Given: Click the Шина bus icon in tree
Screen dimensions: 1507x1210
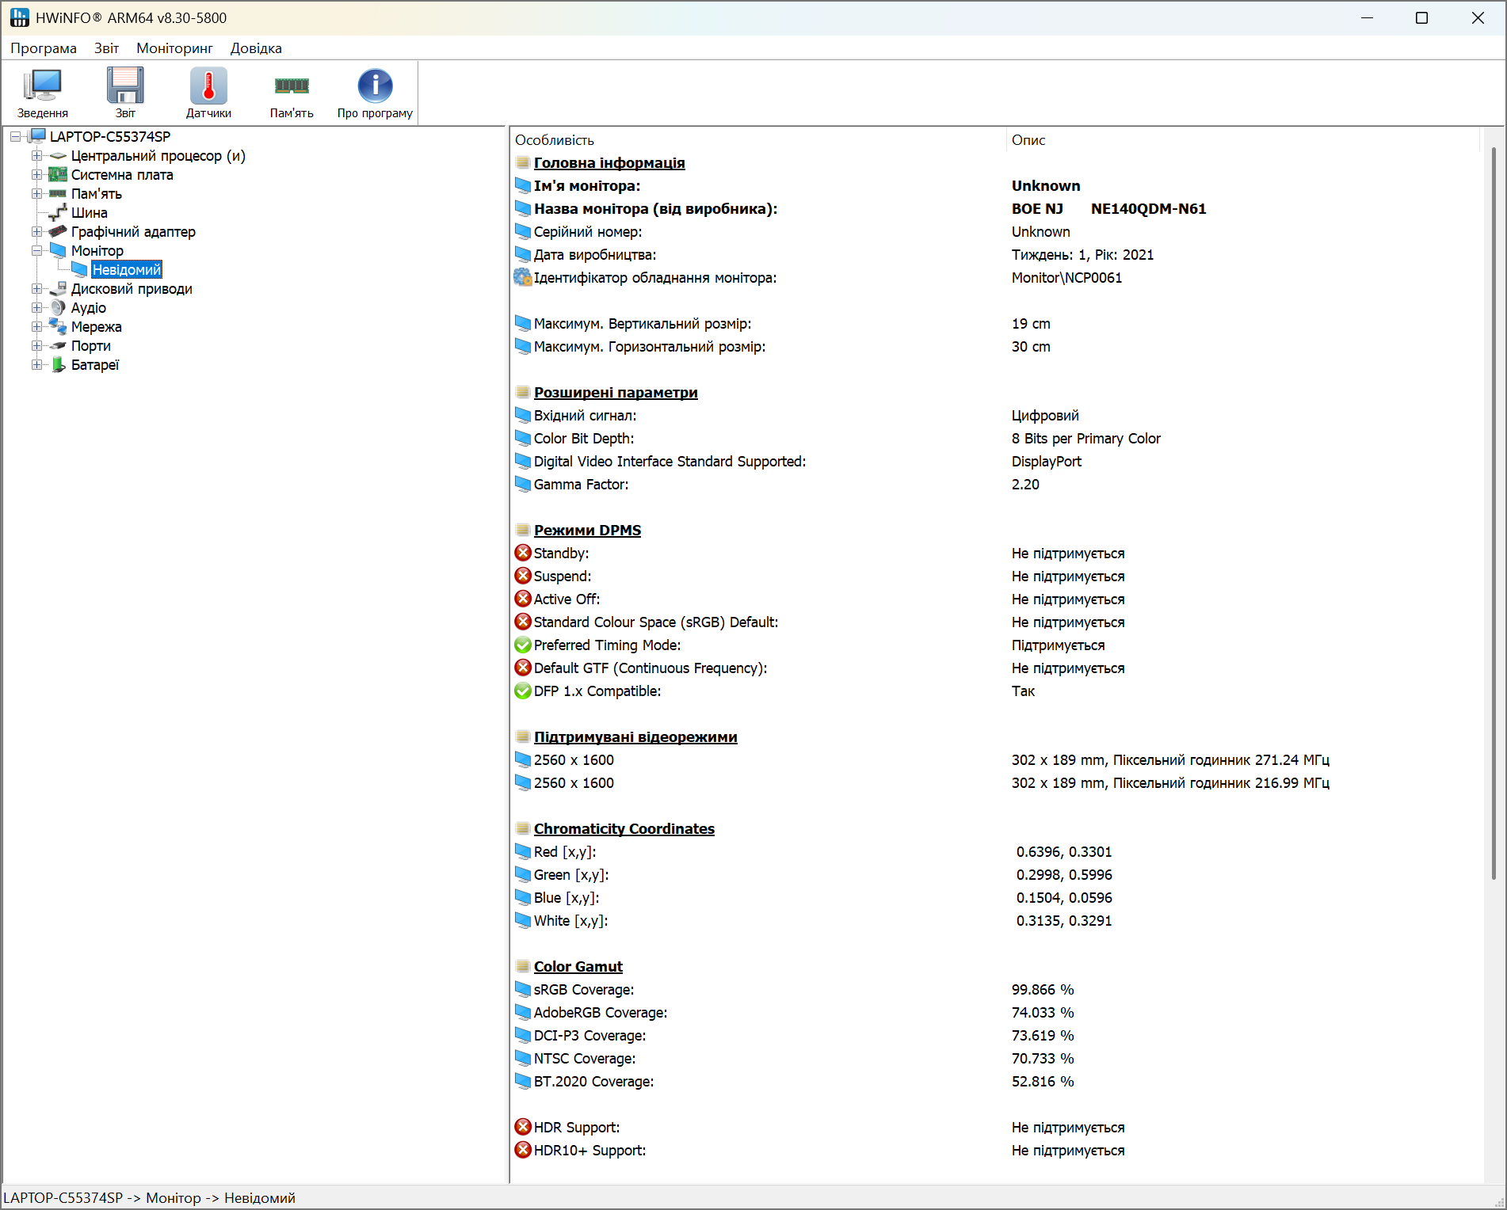Looking at the screenshot, I should pyautogui.click(x=58, y=213).
